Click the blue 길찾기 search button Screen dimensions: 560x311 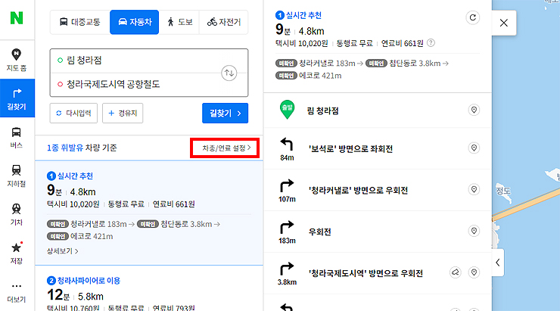225,114
